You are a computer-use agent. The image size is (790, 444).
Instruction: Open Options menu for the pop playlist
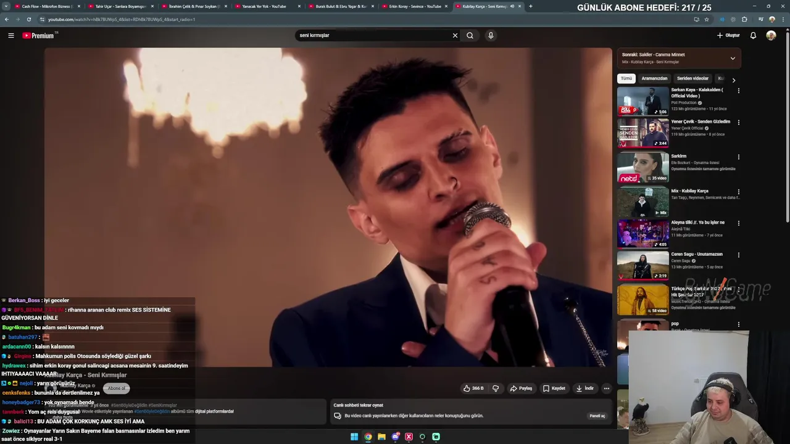738,324
